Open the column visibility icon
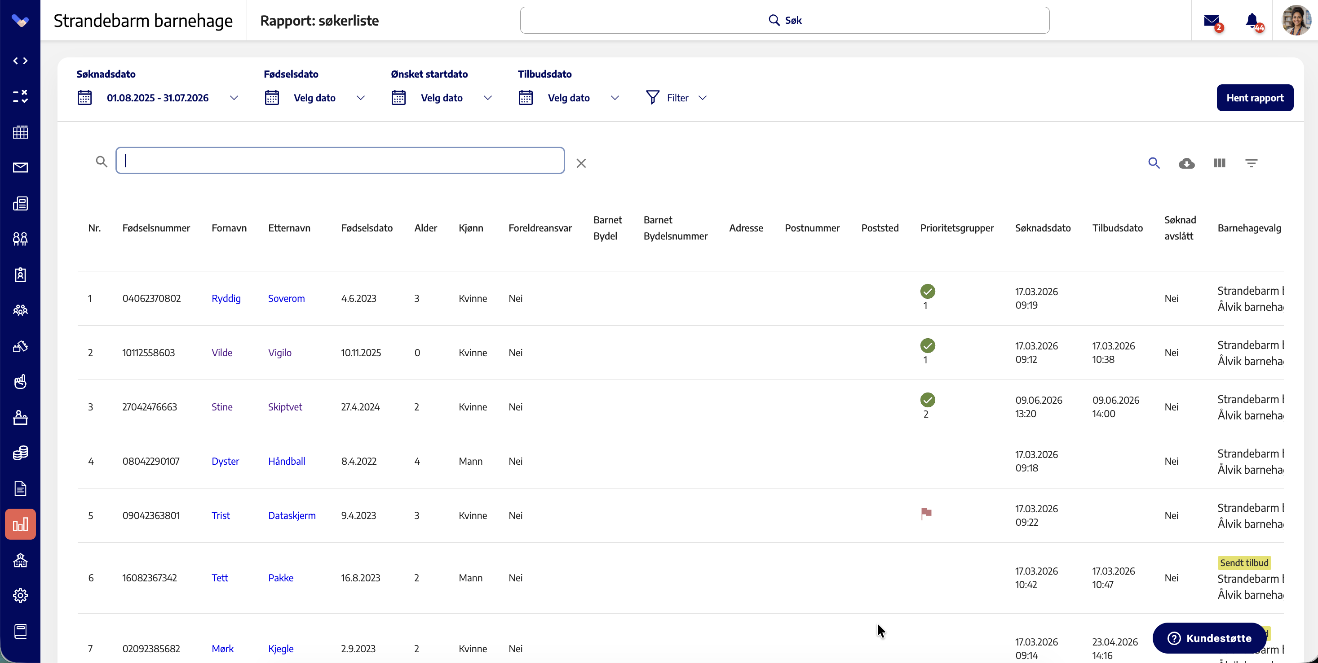The image size is (1318, 663). click(x=1219, y=163)
